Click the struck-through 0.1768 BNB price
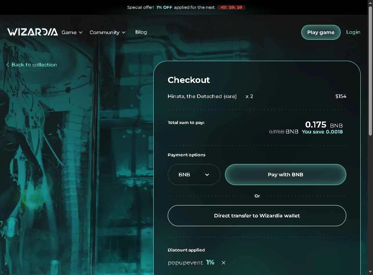This screenshot has height=275, width=373. click(284, 132)
